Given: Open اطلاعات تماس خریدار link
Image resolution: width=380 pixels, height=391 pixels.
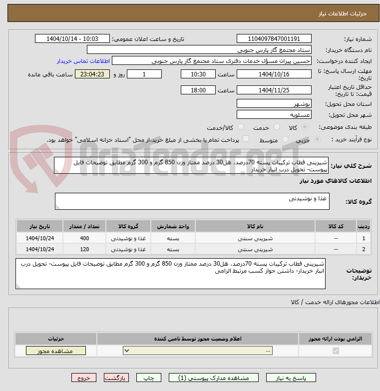Looking at the screenshot, I should [x=83, y=61].
